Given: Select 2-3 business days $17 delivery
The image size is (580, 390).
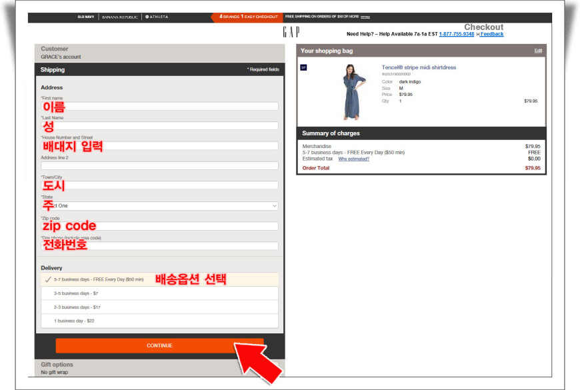Looking at the screenshot, I should coord(159,307).
